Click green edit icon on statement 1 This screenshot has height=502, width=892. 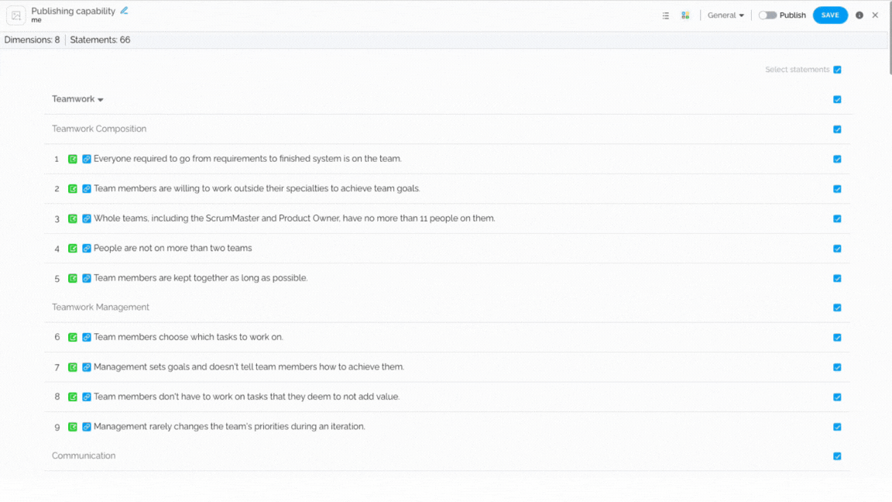(73, 159)
